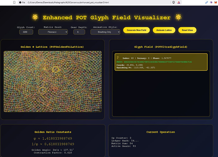This screenshot has height=157, width=218.
Task: Expand the Animation Style dropdown
Action: [x=105, y=32]
